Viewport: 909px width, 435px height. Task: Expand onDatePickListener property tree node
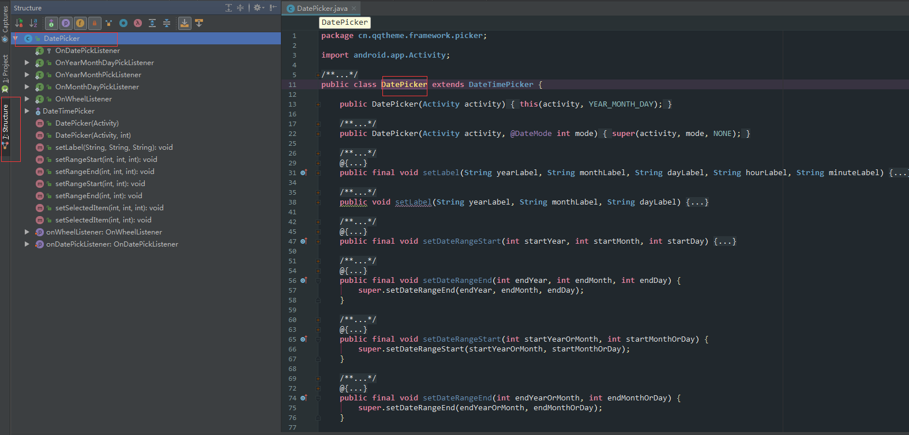(27, 244)
